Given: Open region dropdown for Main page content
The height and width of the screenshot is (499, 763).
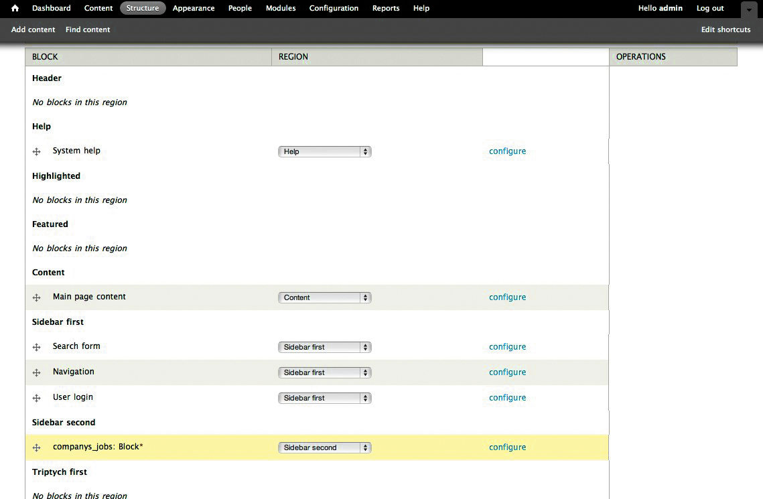Looking at the screenshot, I should click(325, 297).
